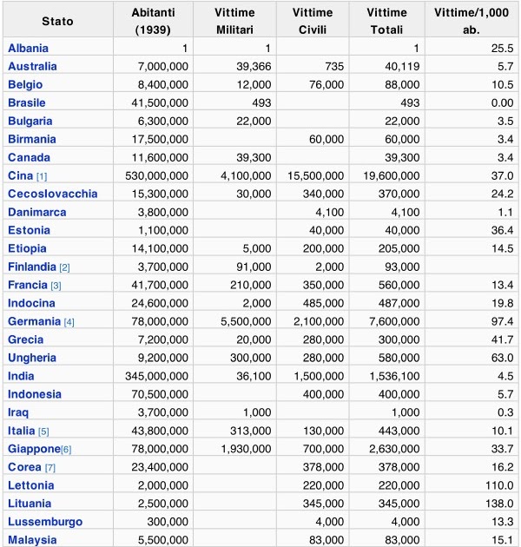Click the 39,366 military victims cell for Australia

click(x=234, y=66)
